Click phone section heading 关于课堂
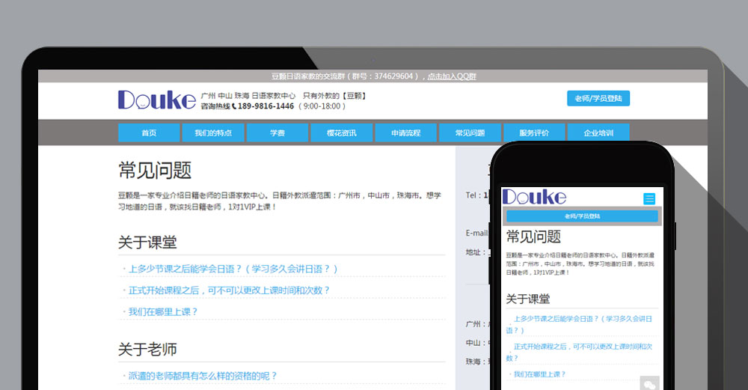 click(x=527, y=299)
